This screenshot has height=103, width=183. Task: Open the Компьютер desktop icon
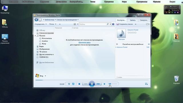(x=5, y=9)
